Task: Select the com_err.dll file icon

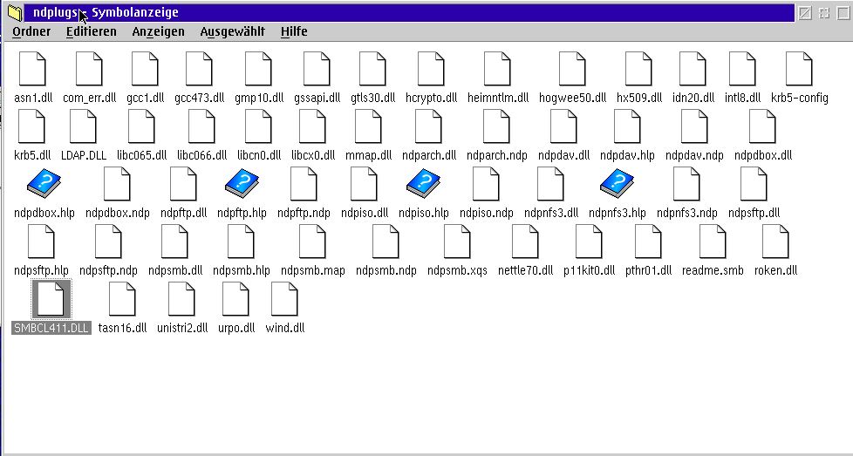Action: 89,69
